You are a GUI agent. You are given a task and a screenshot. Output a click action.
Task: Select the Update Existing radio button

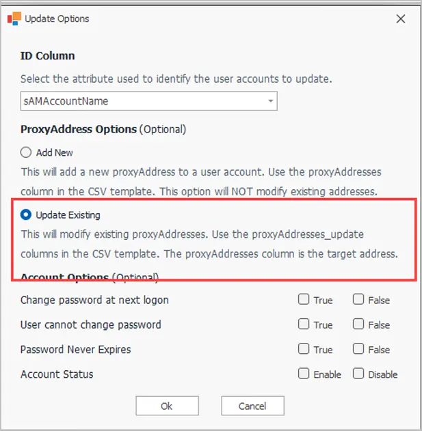click(x=26, y=214)
